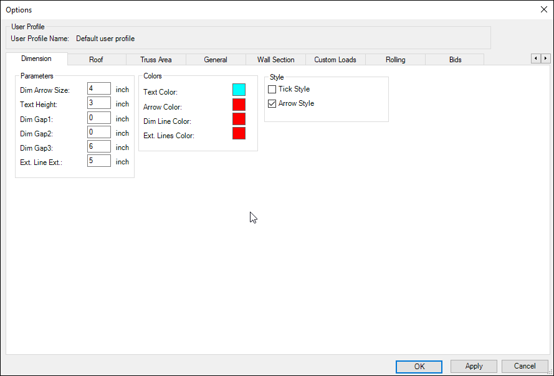Click the Apply button
This screenshot has height=376, width=554.
click(474, 366)
